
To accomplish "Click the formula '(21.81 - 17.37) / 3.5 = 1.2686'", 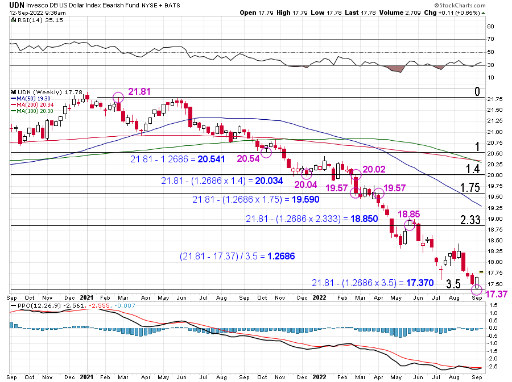I will [237, 257].
